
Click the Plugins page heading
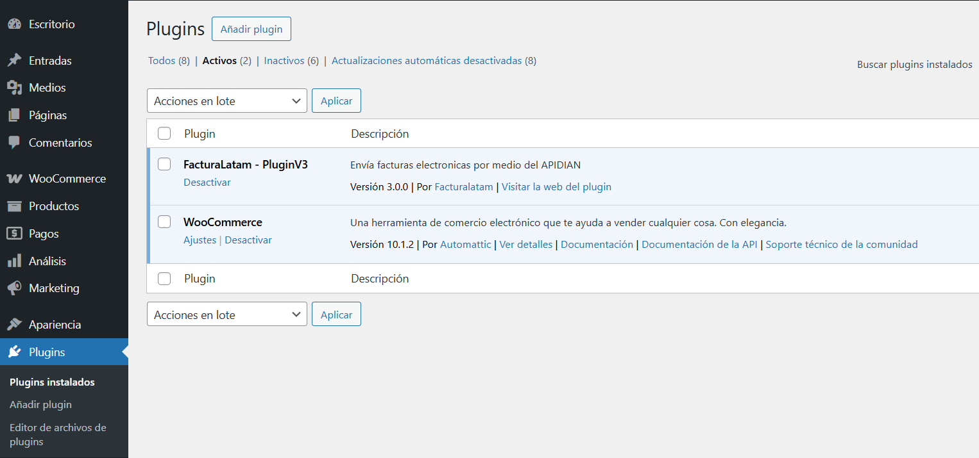[x=175, y=29]
